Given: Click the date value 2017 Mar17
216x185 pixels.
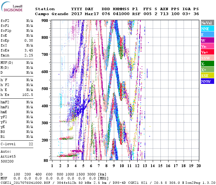Looking at the screenshot, I should [85, 14].
